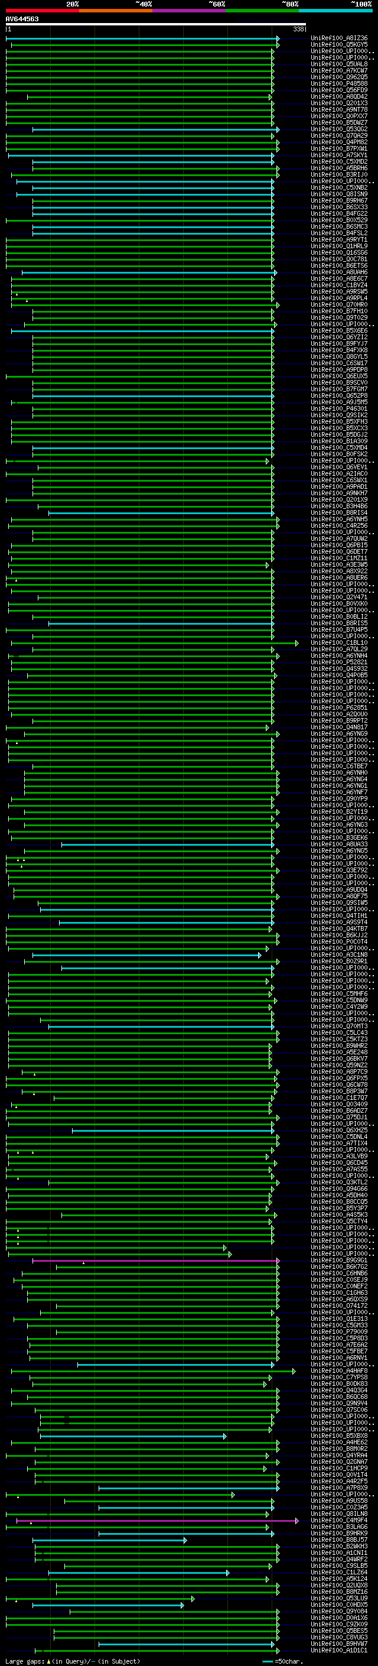Select the UniRef100_A9NT78 label

click(339, 110)
